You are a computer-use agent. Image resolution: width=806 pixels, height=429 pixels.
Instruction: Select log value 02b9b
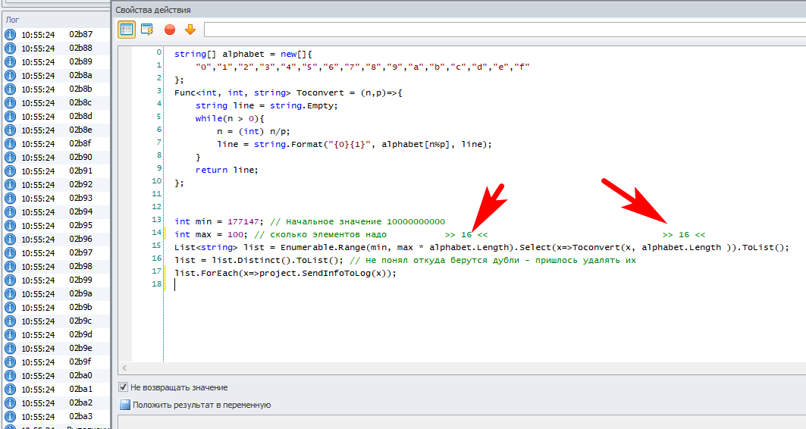point(80,307)
